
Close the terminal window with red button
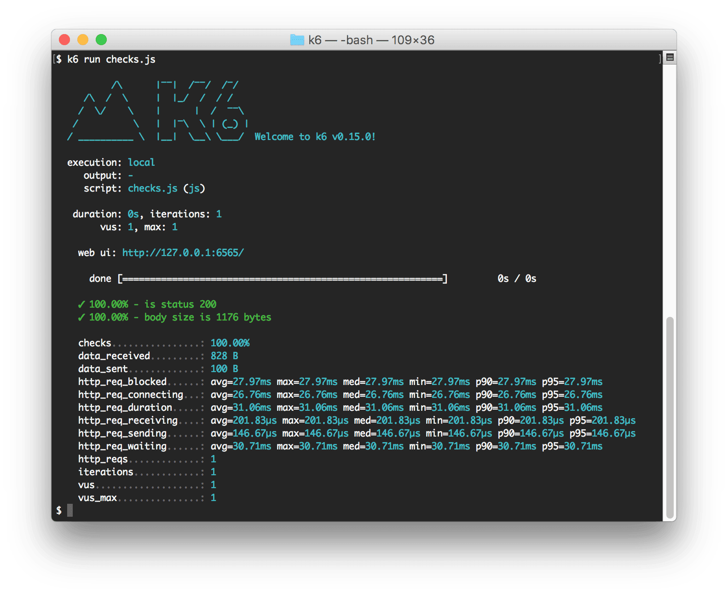click(x=64, y=40)
